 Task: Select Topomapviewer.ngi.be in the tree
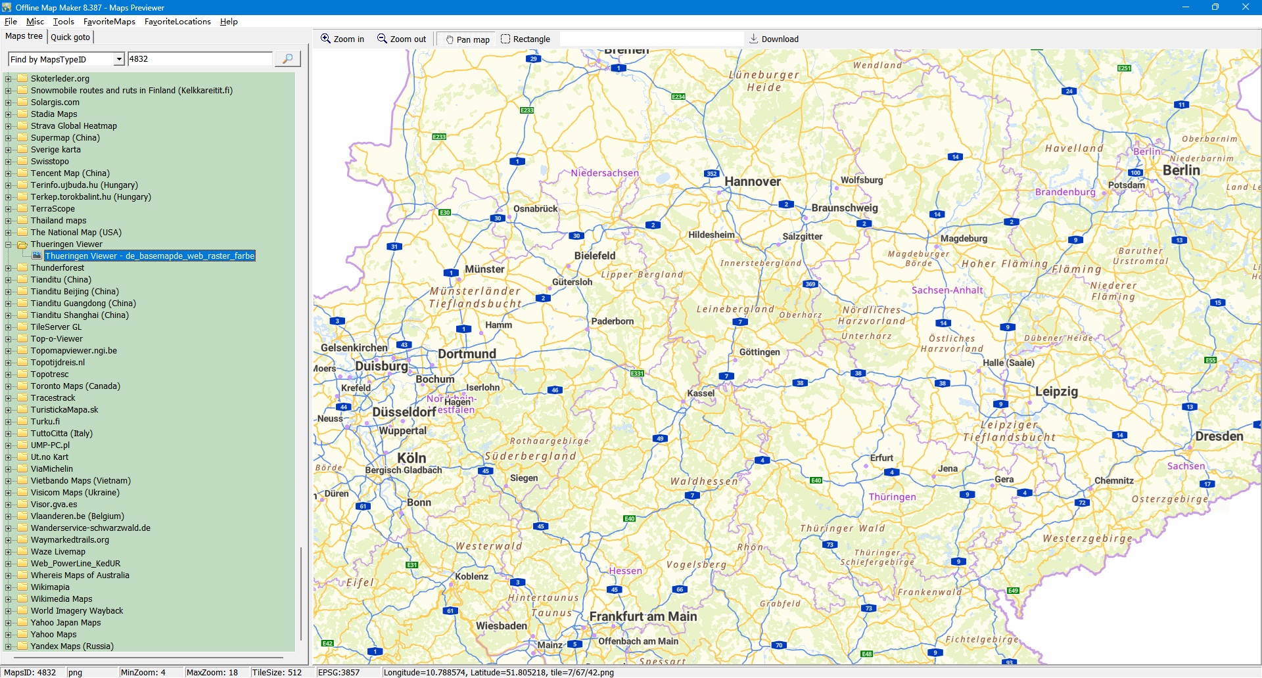pyautogui.click(x=74, y=351)
